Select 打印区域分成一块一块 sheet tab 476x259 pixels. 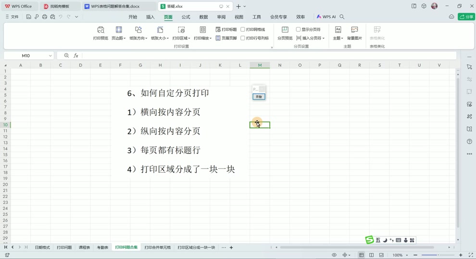(x=196, y=247)
